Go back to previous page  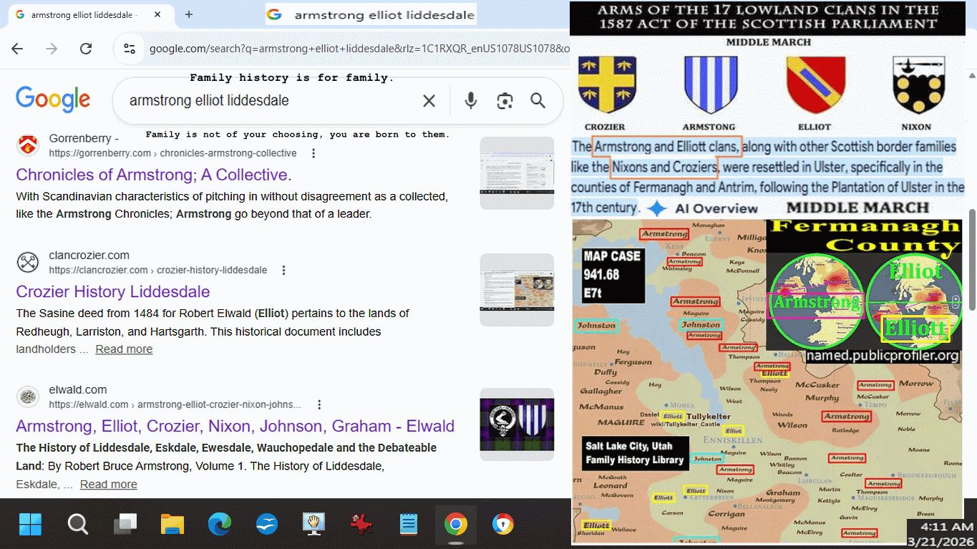pyautogui.click(x=17, y=49)
